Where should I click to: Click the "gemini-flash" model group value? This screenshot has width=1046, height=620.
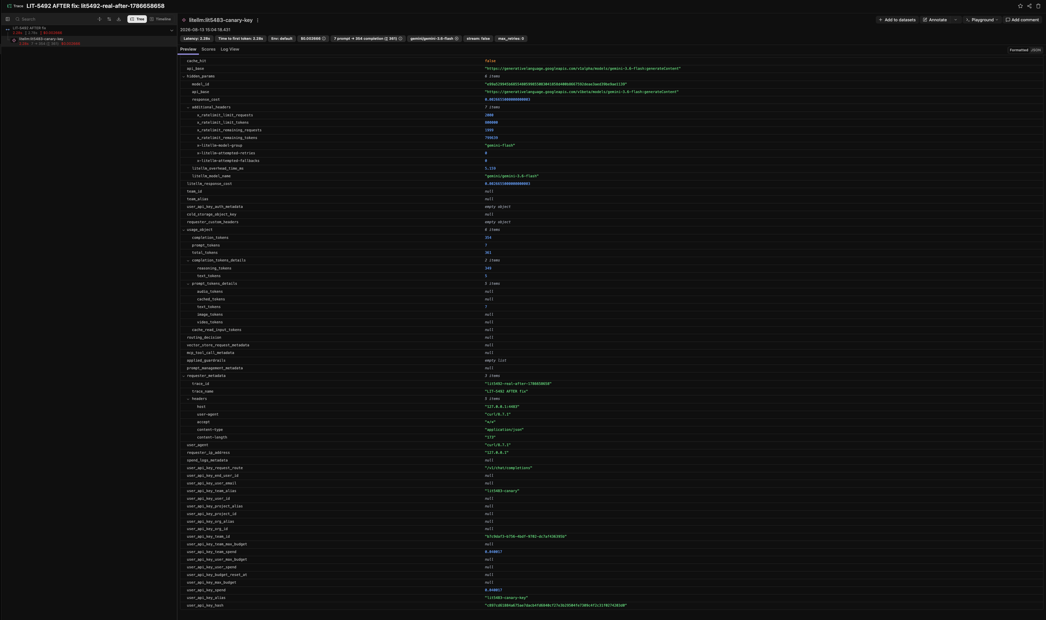point(500,146)
